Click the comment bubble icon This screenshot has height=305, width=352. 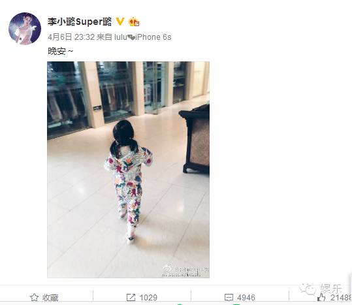(229, 298)
